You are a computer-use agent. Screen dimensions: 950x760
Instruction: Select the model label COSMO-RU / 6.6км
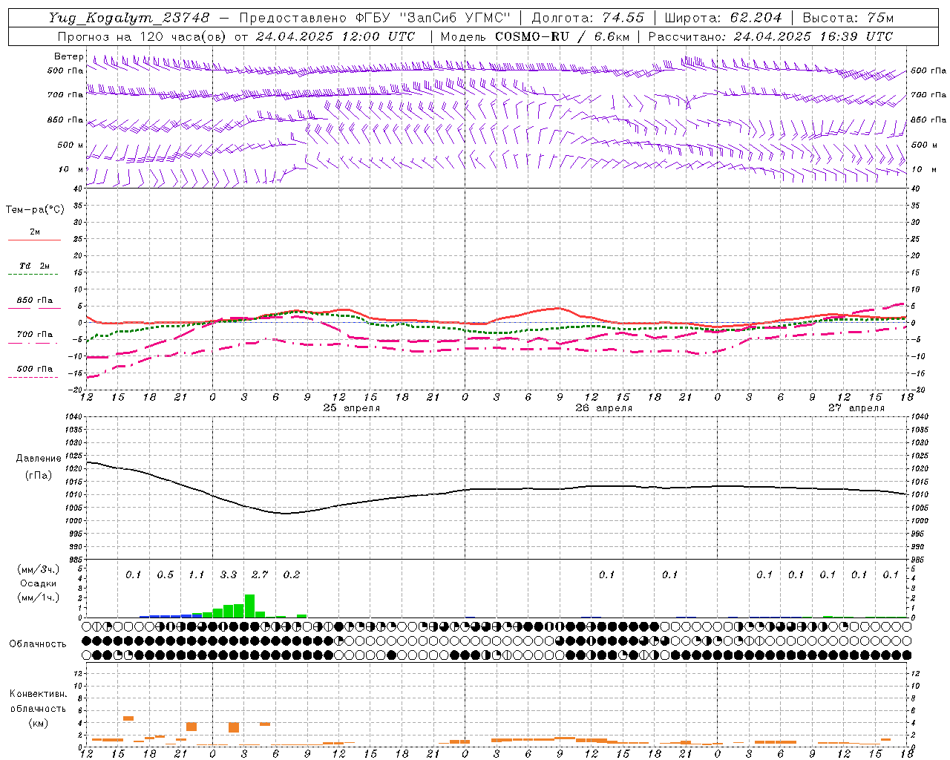[560, 36]
